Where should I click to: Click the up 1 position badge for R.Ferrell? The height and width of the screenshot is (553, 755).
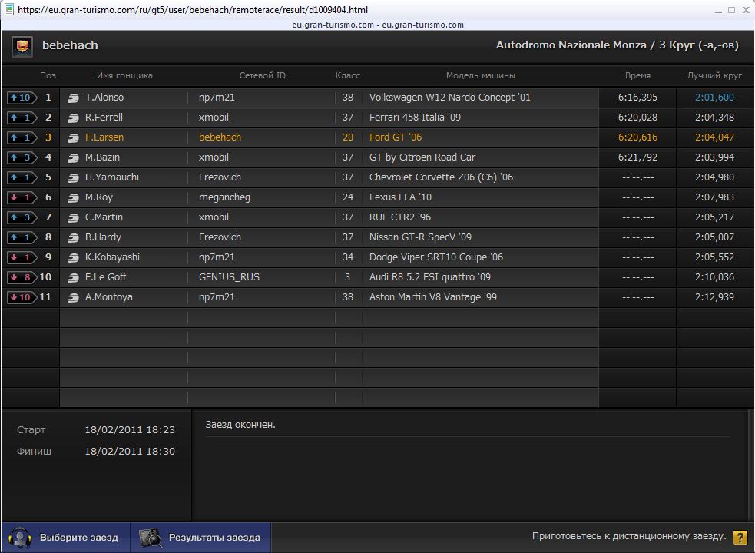22,118
